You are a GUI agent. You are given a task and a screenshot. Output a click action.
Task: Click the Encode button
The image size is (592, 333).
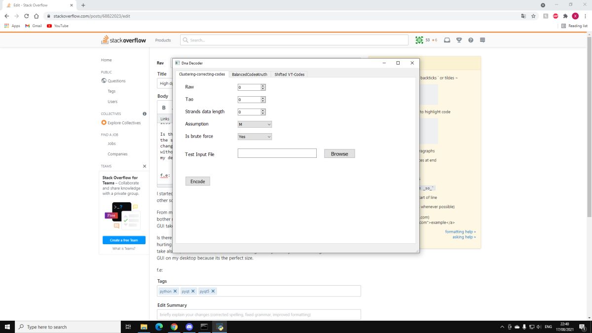coord(198,182)
